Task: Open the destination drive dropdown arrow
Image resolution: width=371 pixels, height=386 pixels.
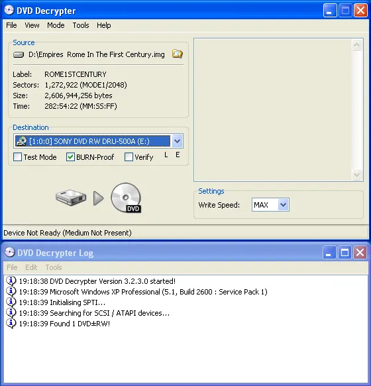Action: pyautogui.click(x=178, y=141)
